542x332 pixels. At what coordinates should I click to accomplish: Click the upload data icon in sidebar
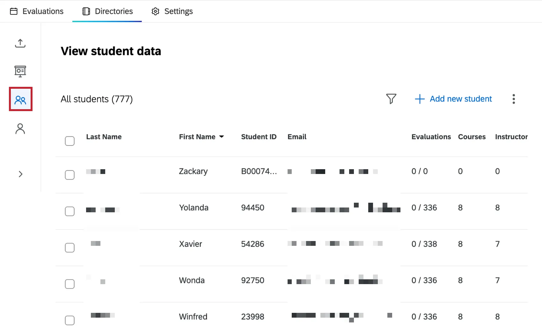pyautogui.click(x=20, y=43)
